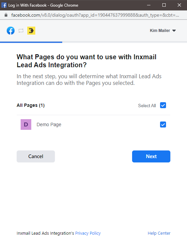Toggle the Select All checkbox
187x243 pixels.
(x=163, y=106)
